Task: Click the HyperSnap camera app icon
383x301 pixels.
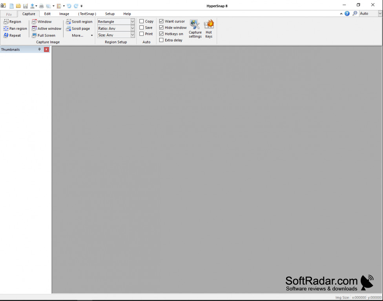Action: tap(3, 5)
